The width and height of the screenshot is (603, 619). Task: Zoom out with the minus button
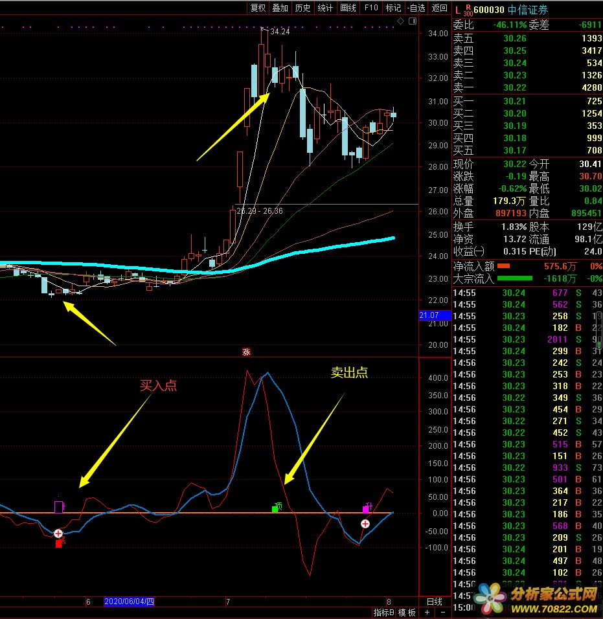[x=442, y=613]
